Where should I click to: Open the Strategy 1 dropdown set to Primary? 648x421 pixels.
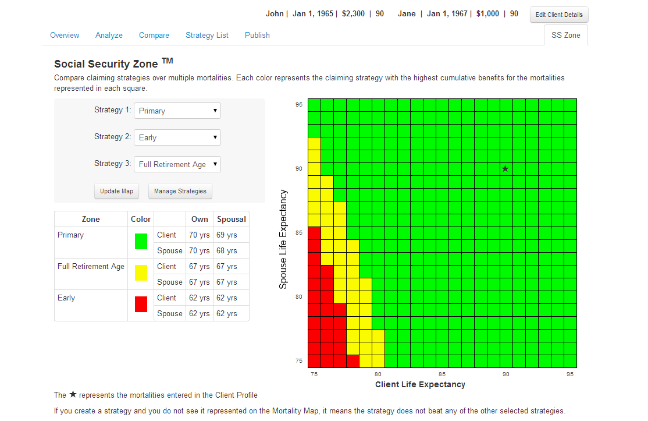tap(177, 111)
